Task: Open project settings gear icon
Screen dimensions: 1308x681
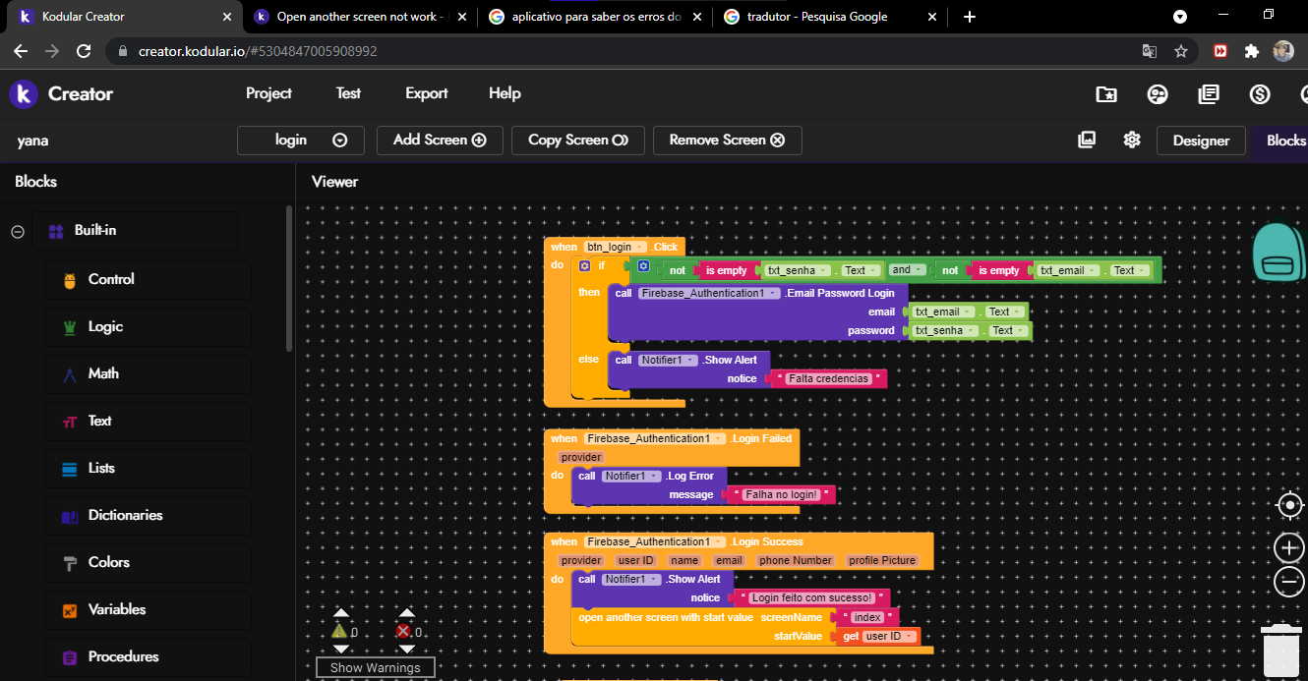Action: pyautogui.click(x=1132, y=140)
